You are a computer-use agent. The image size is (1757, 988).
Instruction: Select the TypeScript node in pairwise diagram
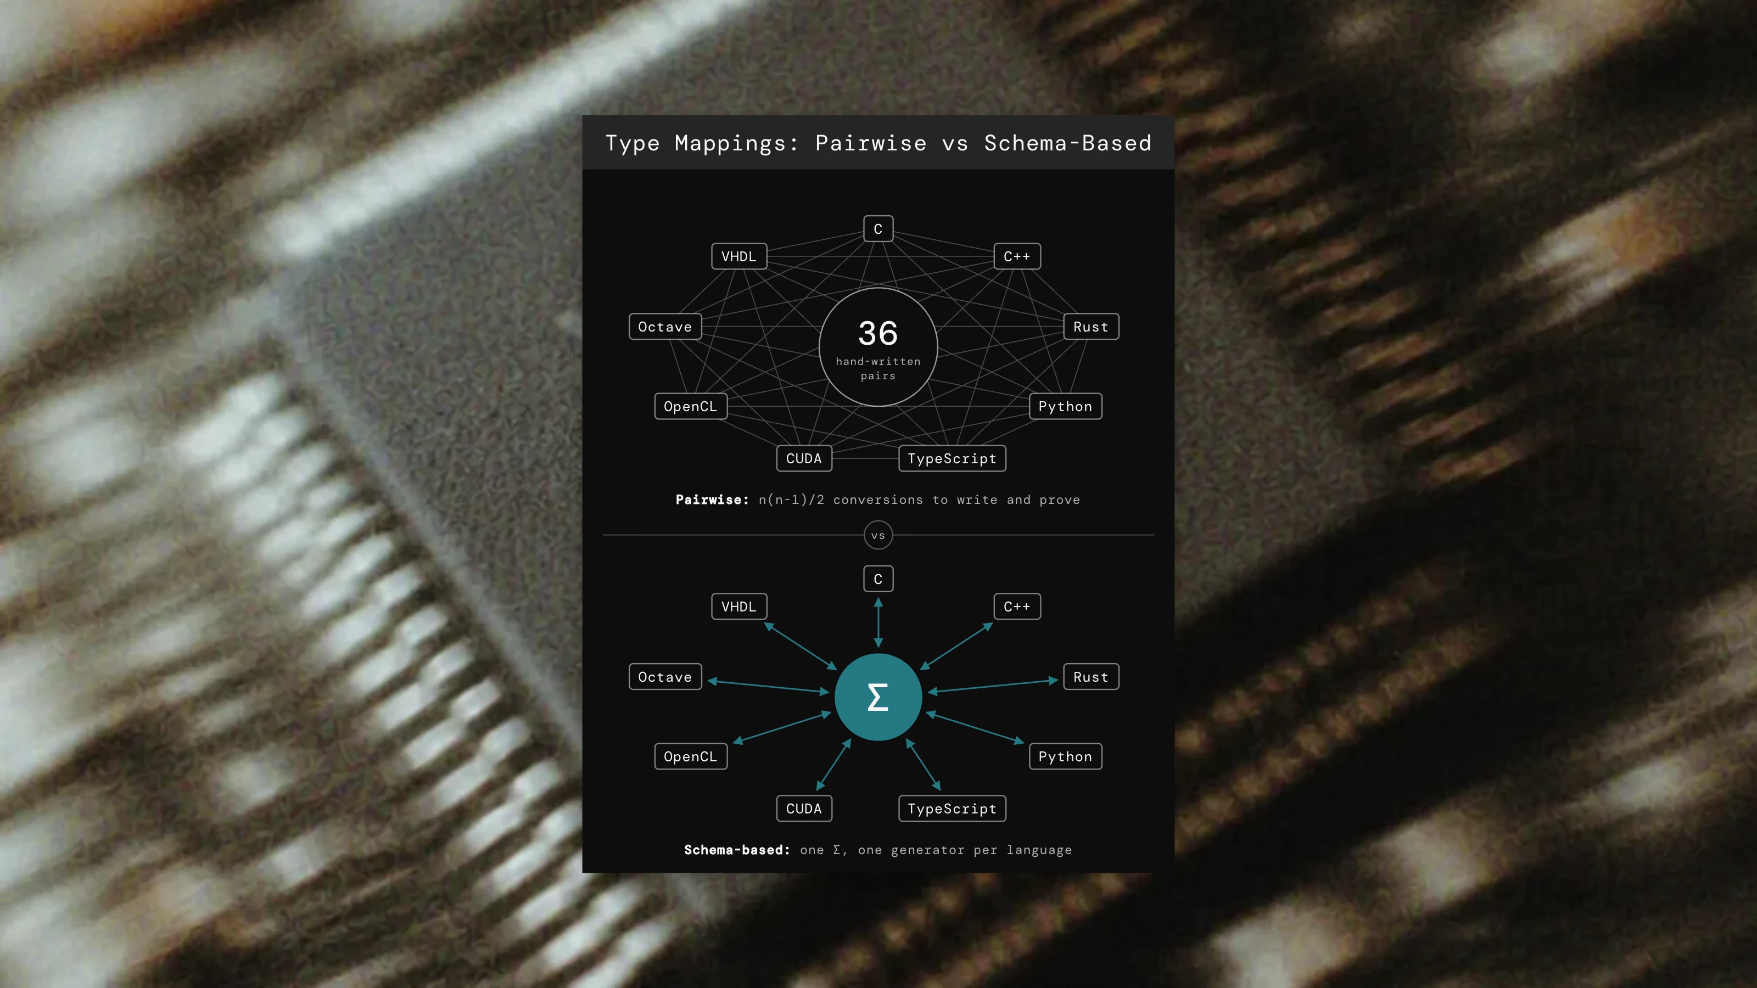click(952, 458)
